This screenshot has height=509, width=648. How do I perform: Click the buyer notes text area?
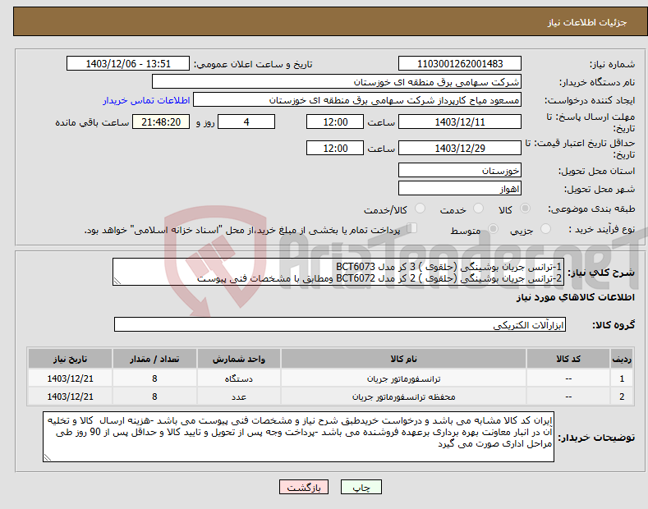click(298, 437)
